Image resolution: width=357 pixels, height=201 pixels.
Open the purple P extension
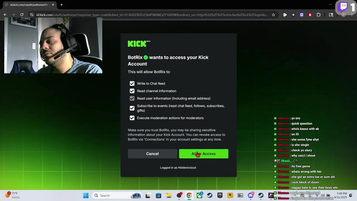(301, 15)
